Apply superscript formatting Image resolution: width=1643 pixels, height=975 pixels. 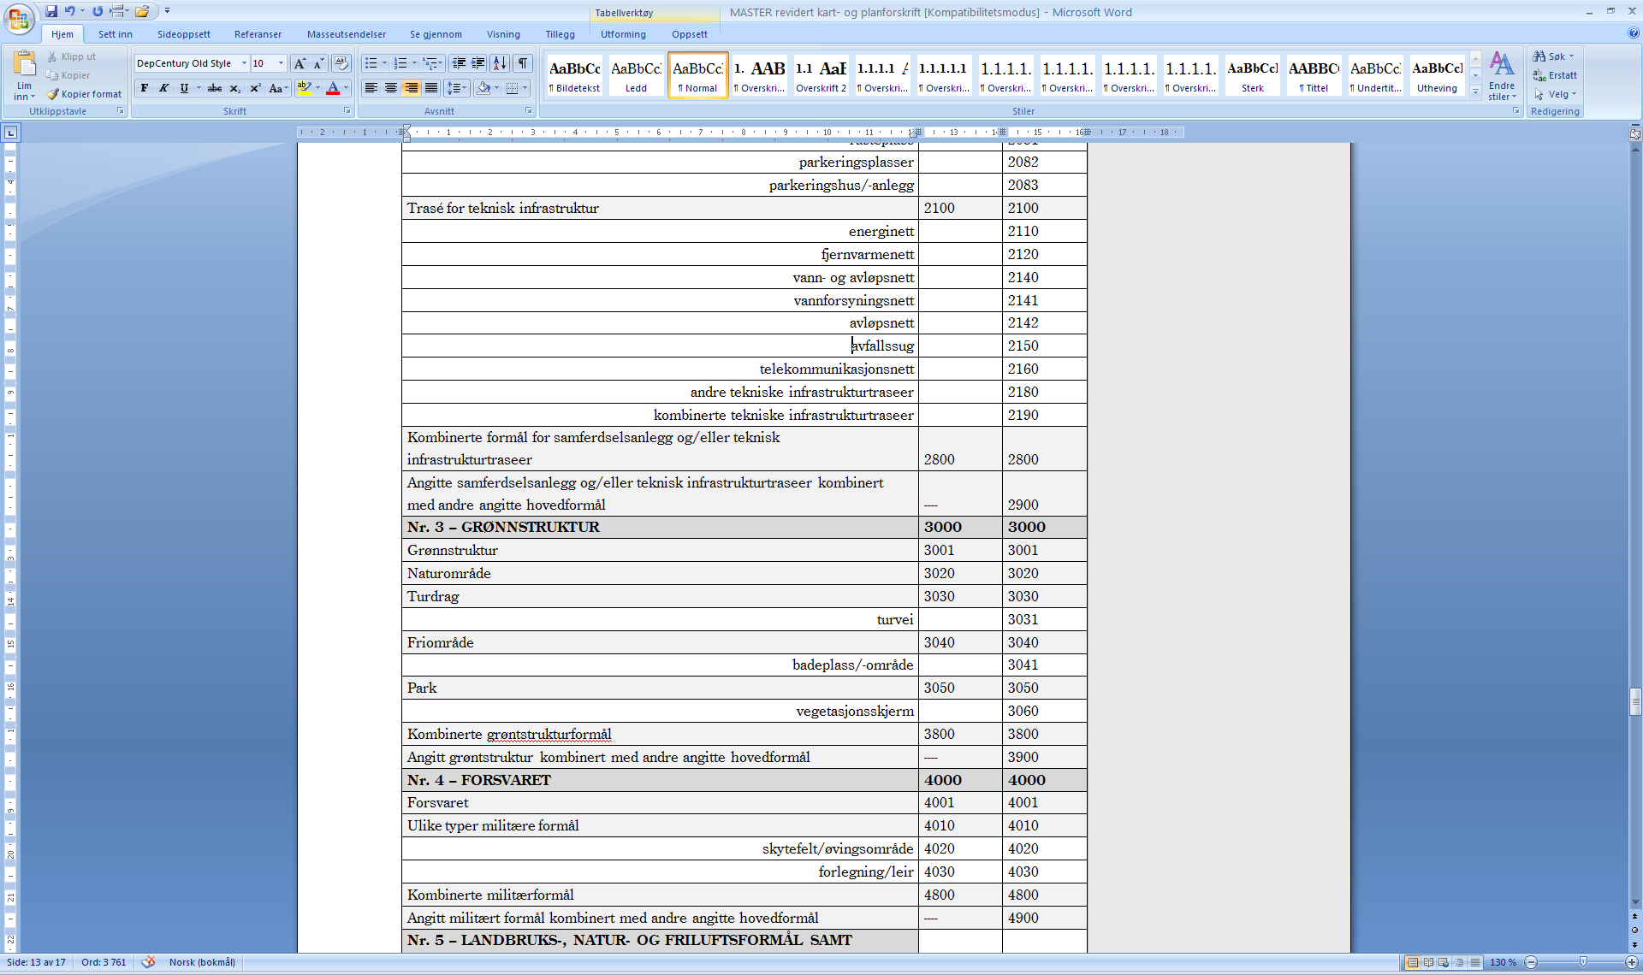pos(255,88)
